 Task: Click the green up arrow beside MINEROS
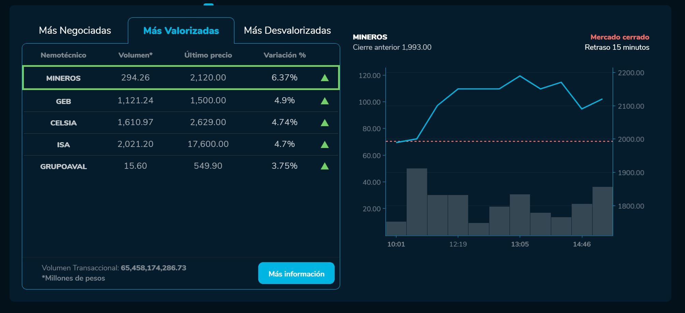[x=325, y=78]
